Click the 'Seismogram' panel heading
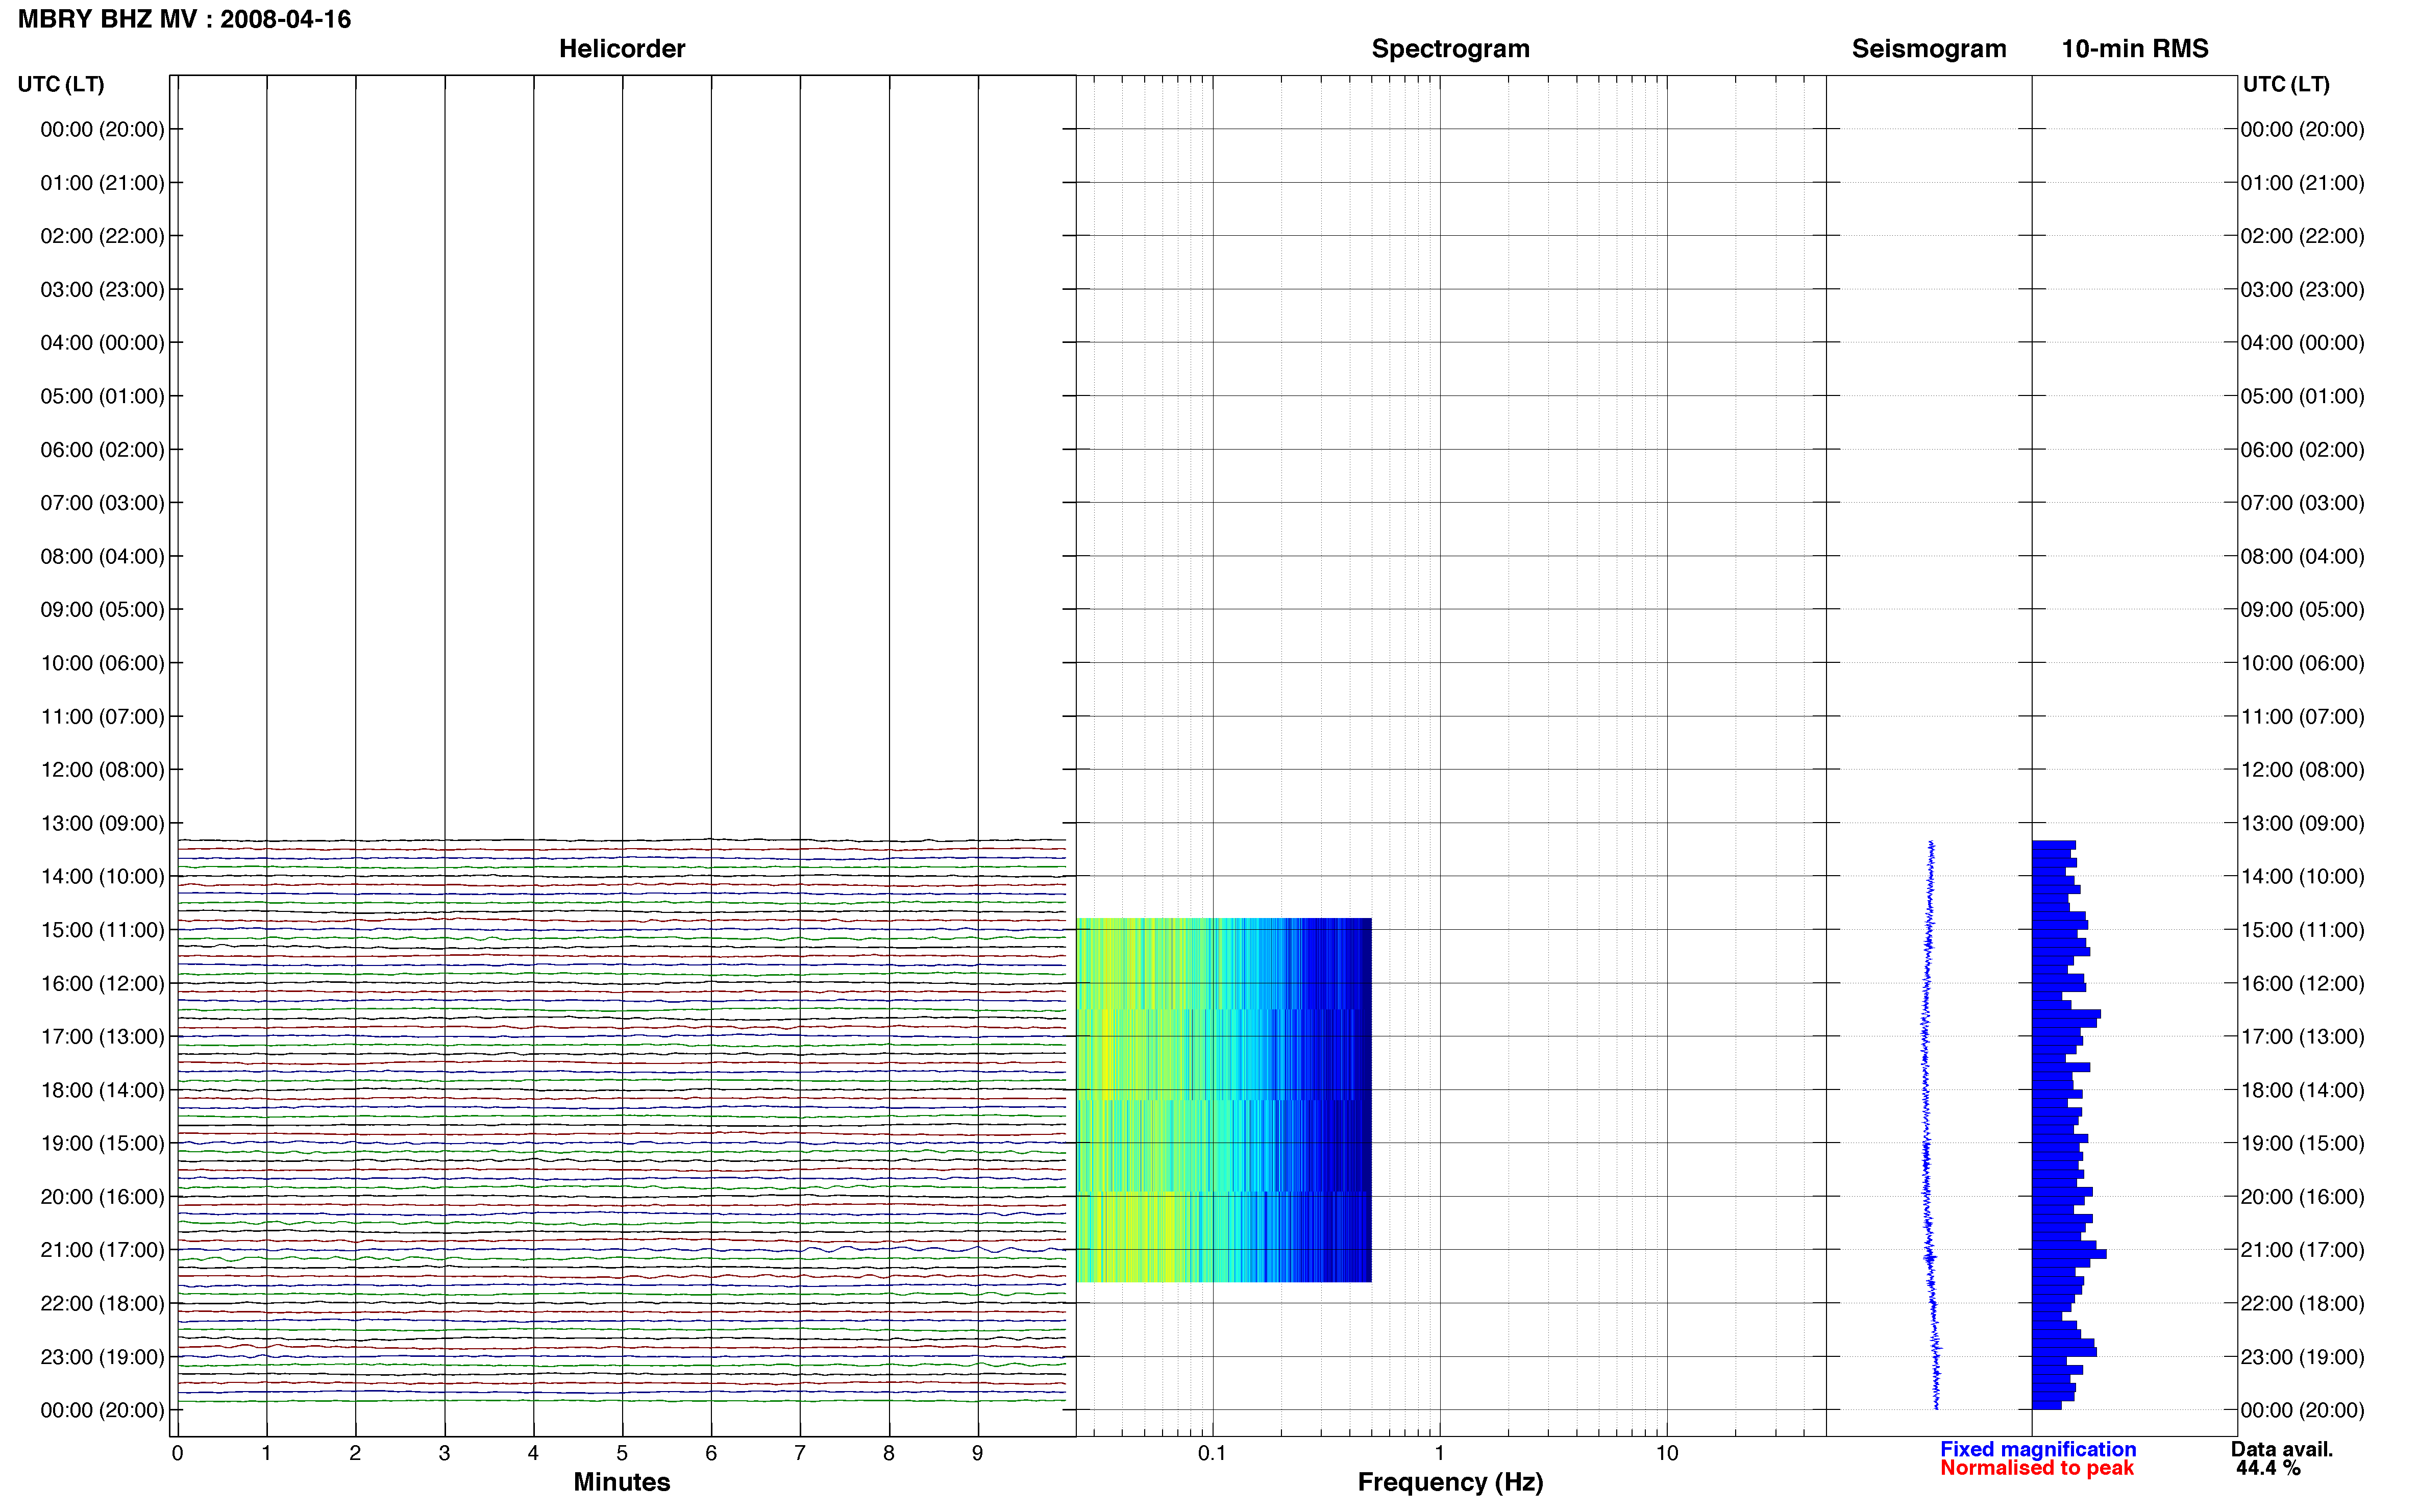2419x1512 pixels. [x=1929, y=48]
